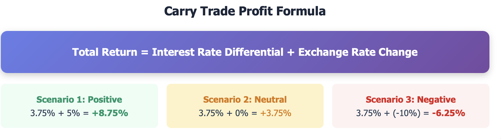Image resolution: width=501 pixels, height=139 pixels.
Task: Select Exchange Rate Change text
Action: [358, 52]
